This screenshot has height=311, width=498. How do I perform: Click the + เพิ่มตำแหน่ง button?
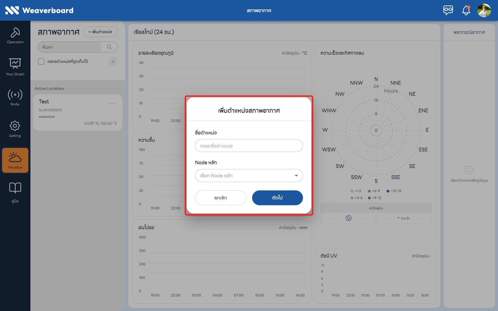click(100, 32)
